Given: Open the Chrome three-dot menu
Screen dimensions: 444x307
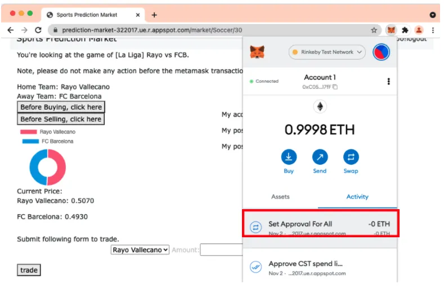Looking at the screenshot, I should 433,30.
